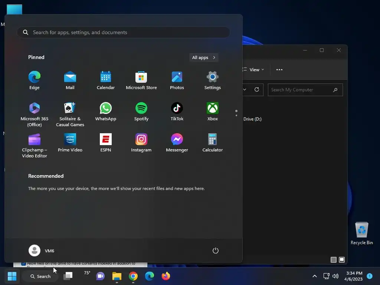Image resolution: width=380 pixels, height=285 pixels.
Task: Launch Instagram
Action: [x=141, y=143]
